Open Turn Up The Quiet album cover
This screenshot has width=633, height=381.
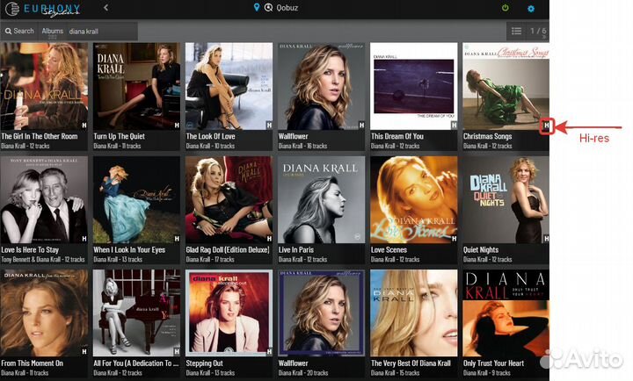[x=136, y=86]
